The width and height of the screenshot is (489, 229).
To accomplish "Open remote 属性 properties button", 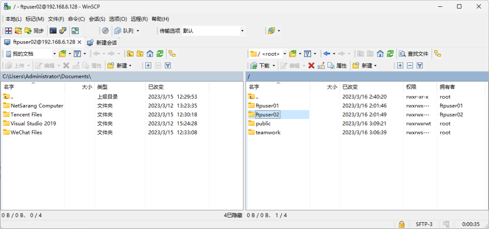I will point(337,66).
